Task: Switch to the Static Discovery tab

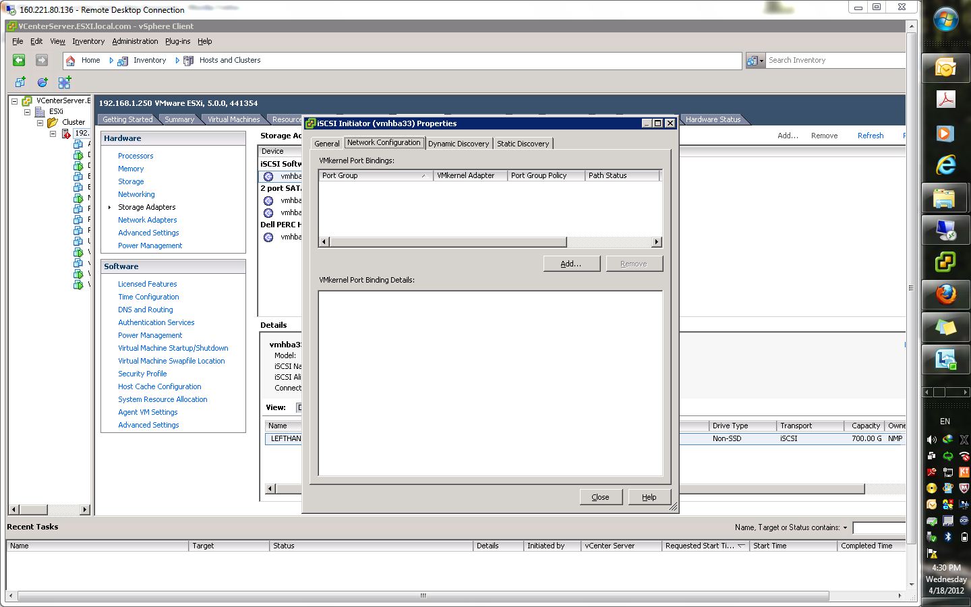Action: [x=523, y=144]
